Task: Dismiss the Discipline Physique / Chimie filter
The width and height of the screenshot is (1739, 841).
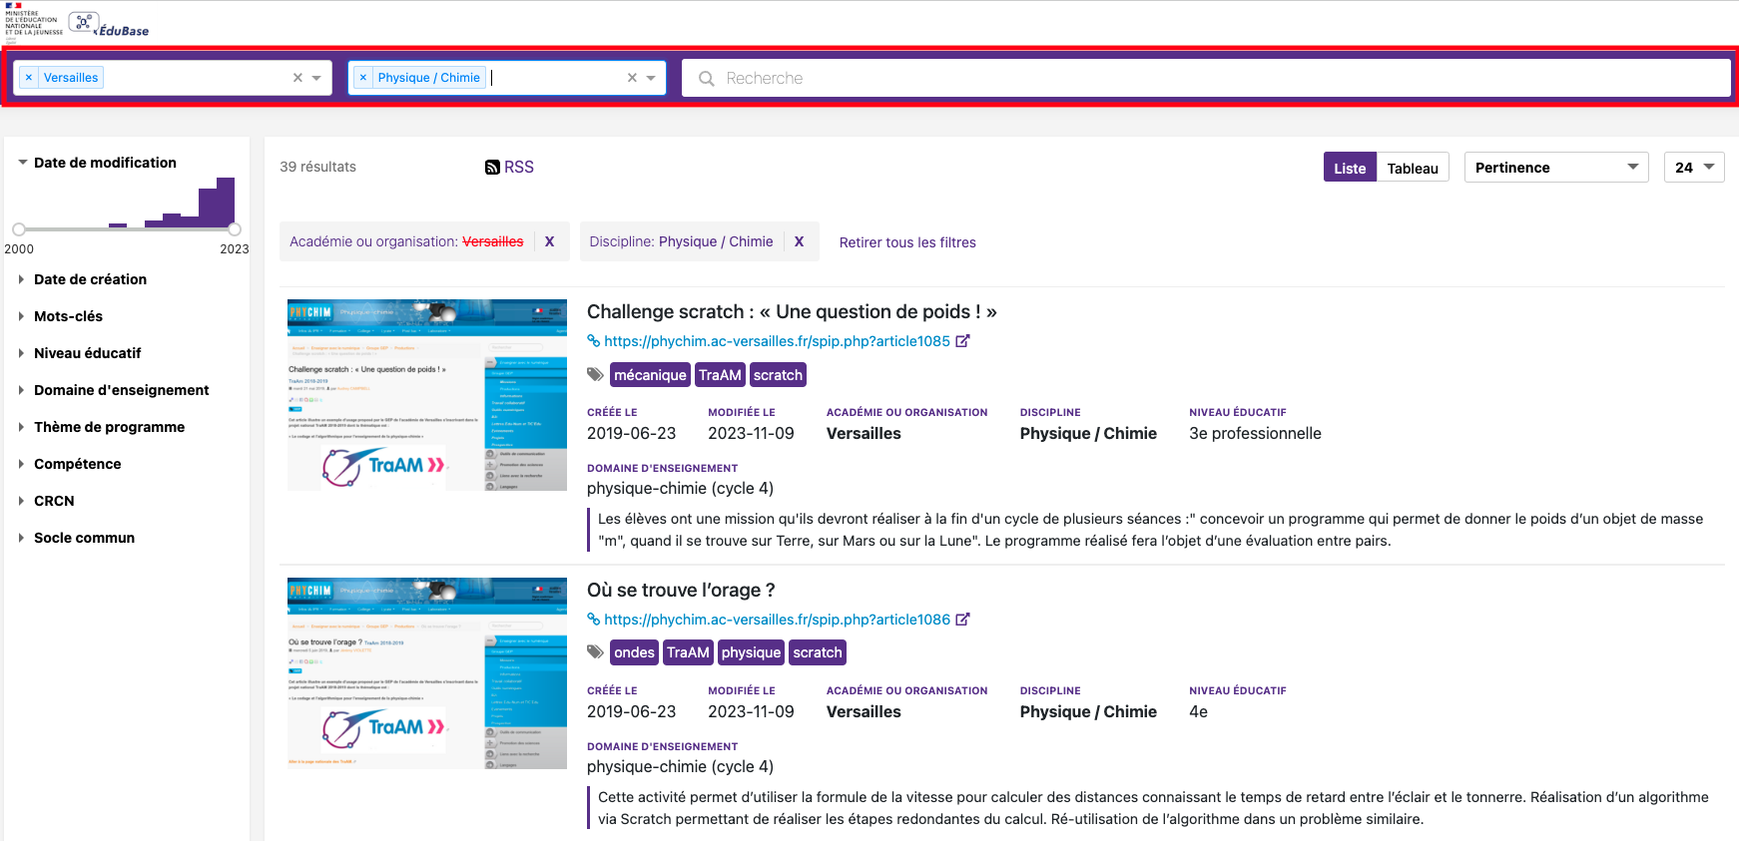Action: [799, 241]
